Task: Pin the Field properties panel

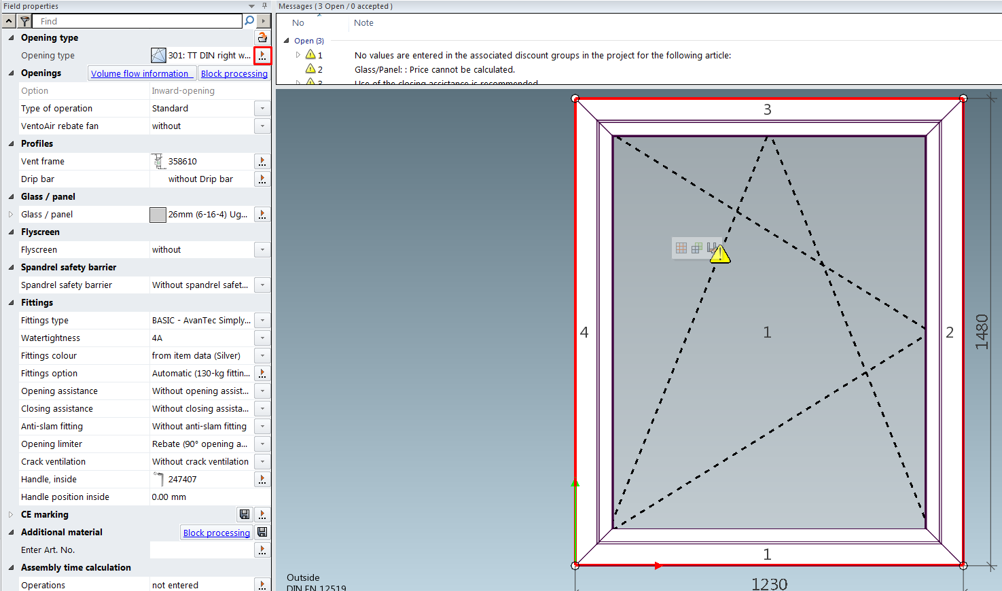Action: point(265,6)
